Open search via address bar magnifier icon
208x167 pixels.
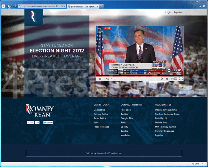(x=56, y=6)
